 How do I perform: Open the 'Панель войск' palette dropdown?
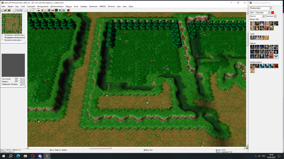(260, 8)
